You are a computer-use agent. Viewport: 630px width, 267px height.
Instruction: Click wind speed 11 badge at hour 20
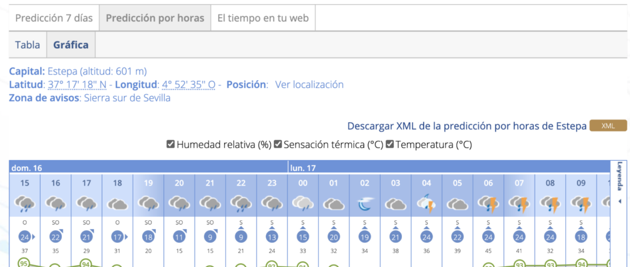pos(179,237)
